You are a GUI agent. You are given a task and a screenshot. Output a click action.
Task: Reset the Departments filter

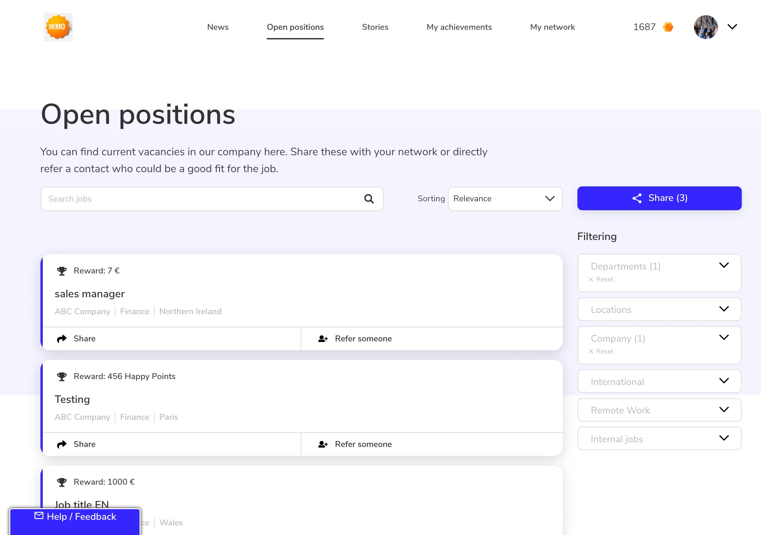[601, 279]
